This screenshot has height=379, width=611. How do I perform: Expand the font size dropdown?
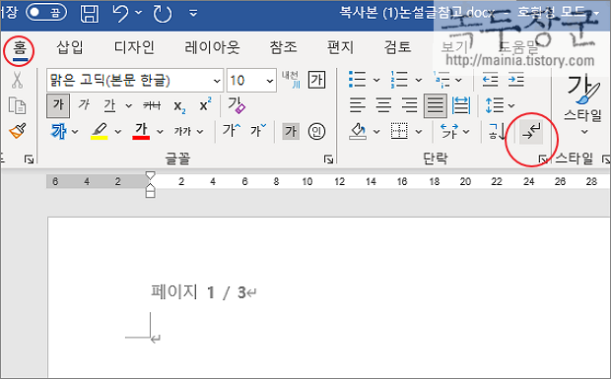pyautogui.click(x=270, y=81)
